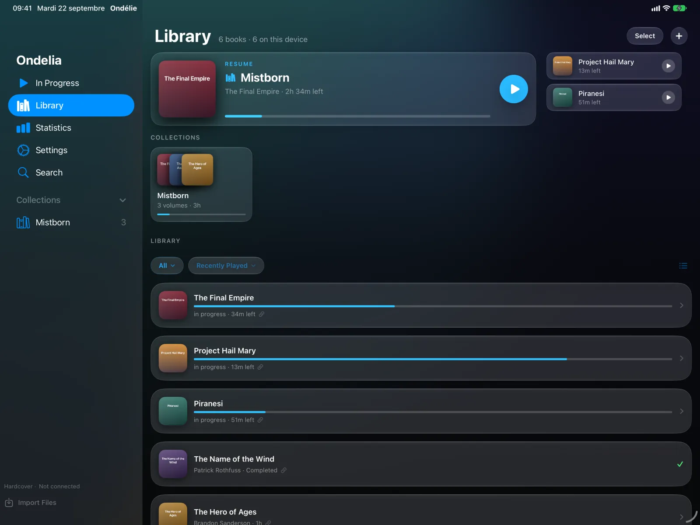Viewport: 700px width, 525px height.
Task: Open Project Hail Mary row chevron
Action: (x=681, y=358)
